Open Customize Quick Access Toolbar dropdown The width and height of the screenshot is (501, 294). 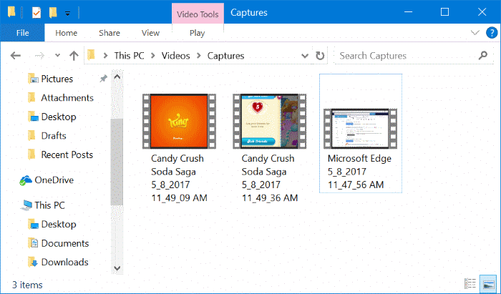[x=67, y=14]
